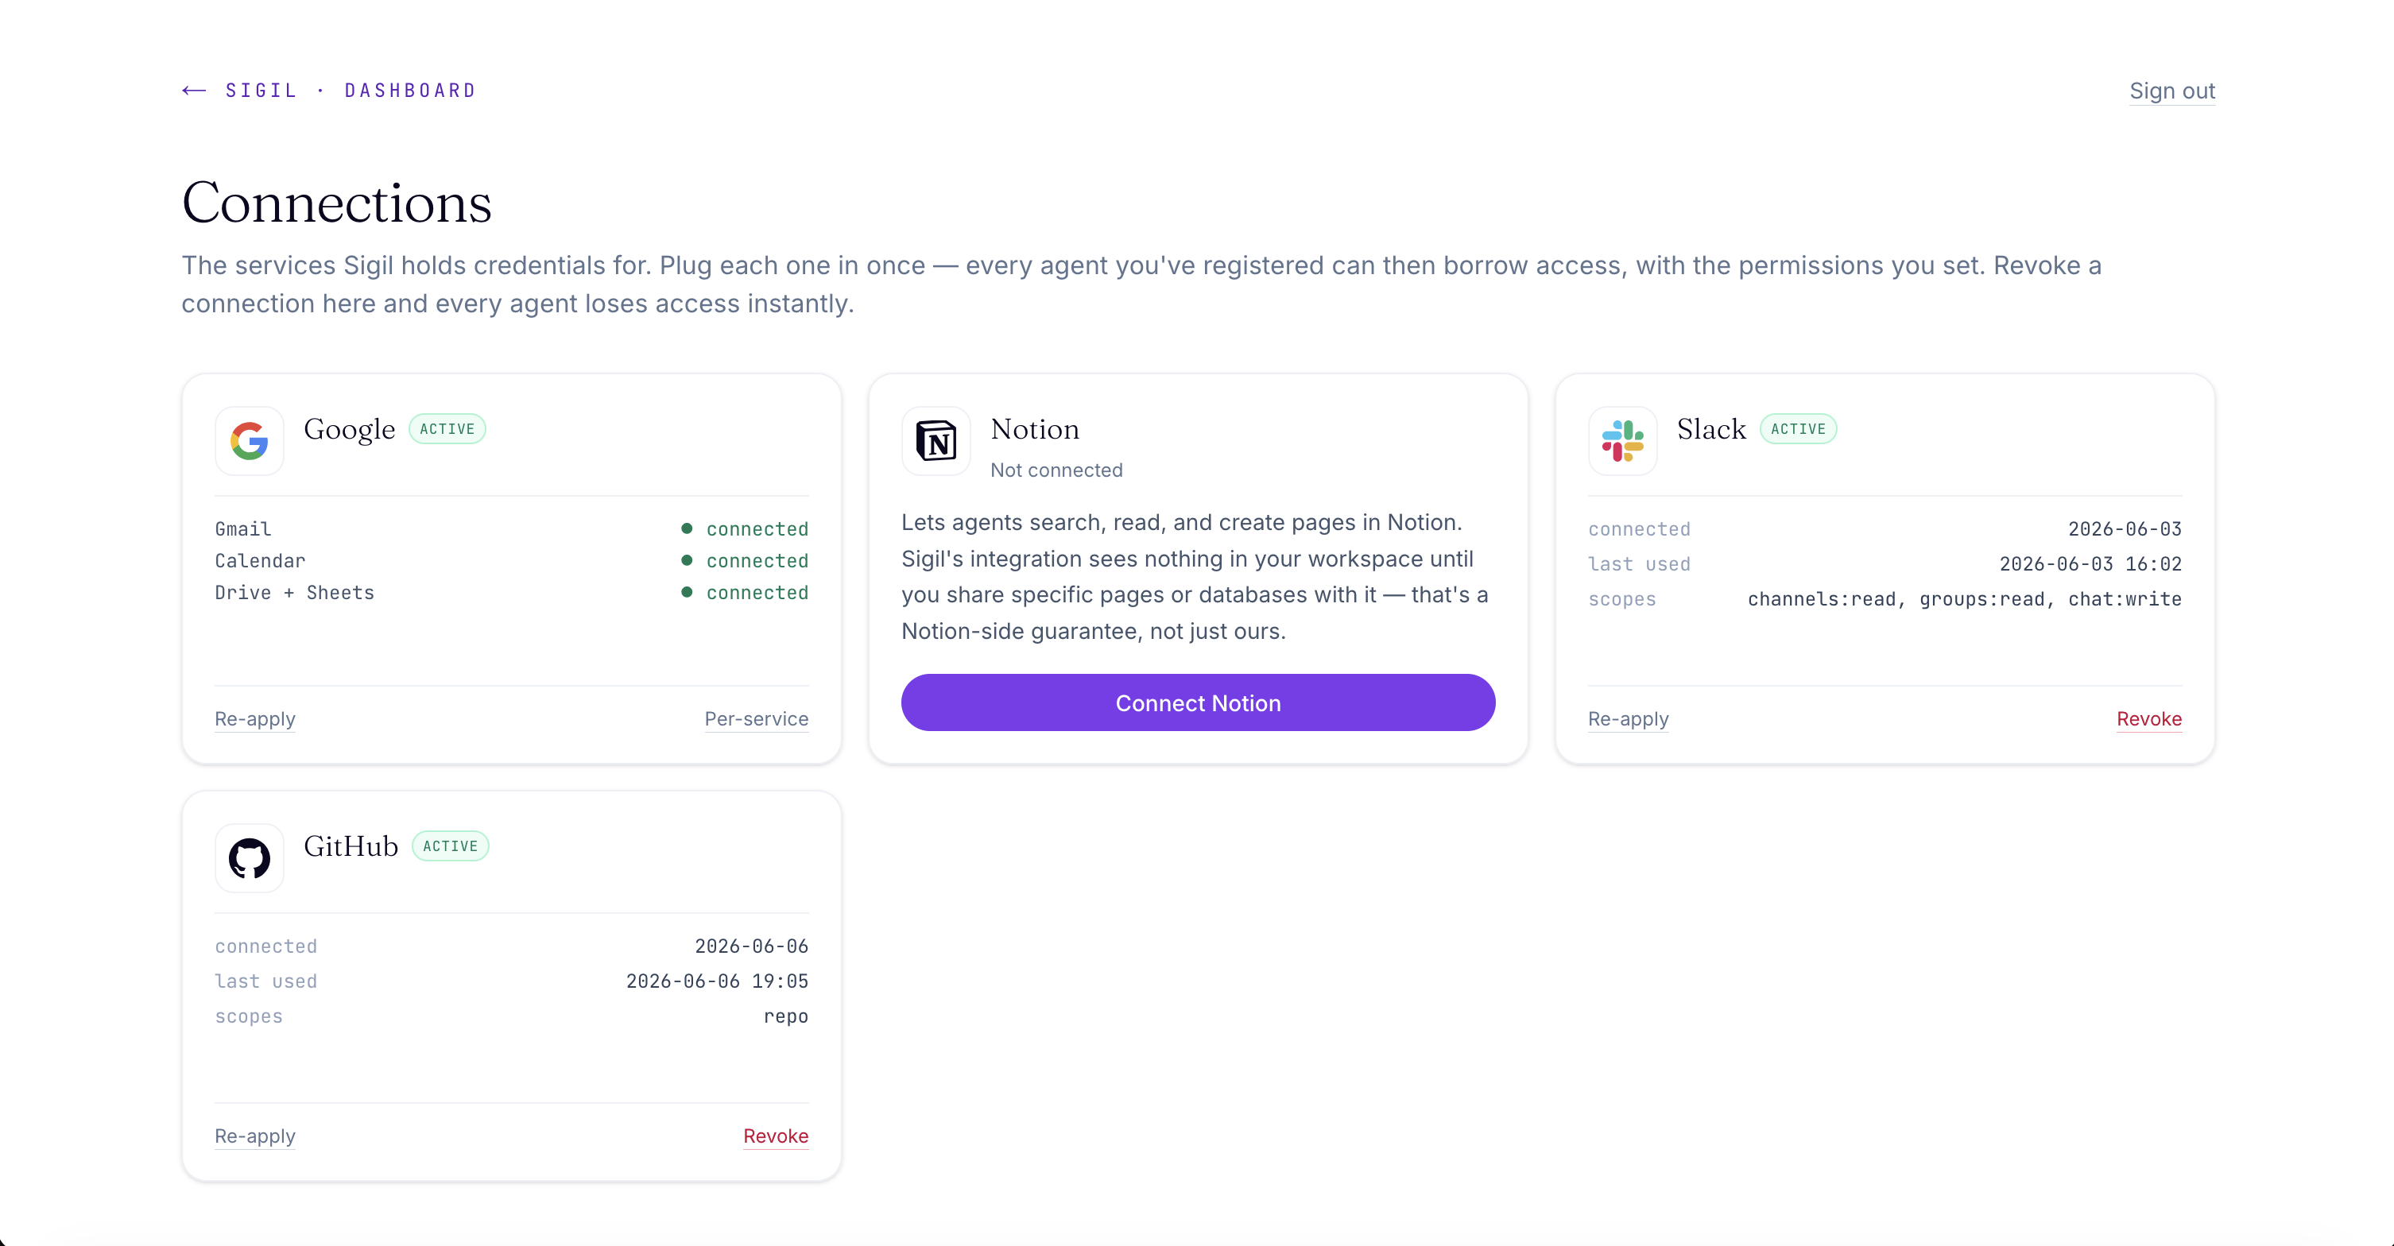Click the Slack 'last used' label
Screen dimensions: 2394x1246
point(1640,564)
